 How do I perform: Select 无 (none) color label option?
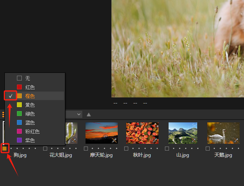pos(35,78)
